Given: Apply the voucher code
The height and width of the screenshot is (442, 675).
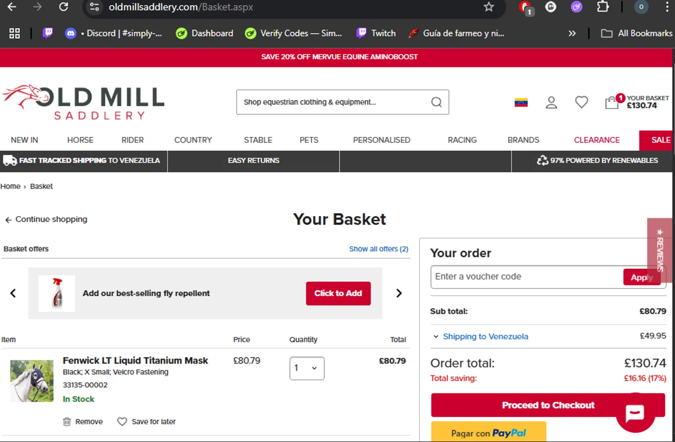Looking at the screenshot, I should 642,277.
